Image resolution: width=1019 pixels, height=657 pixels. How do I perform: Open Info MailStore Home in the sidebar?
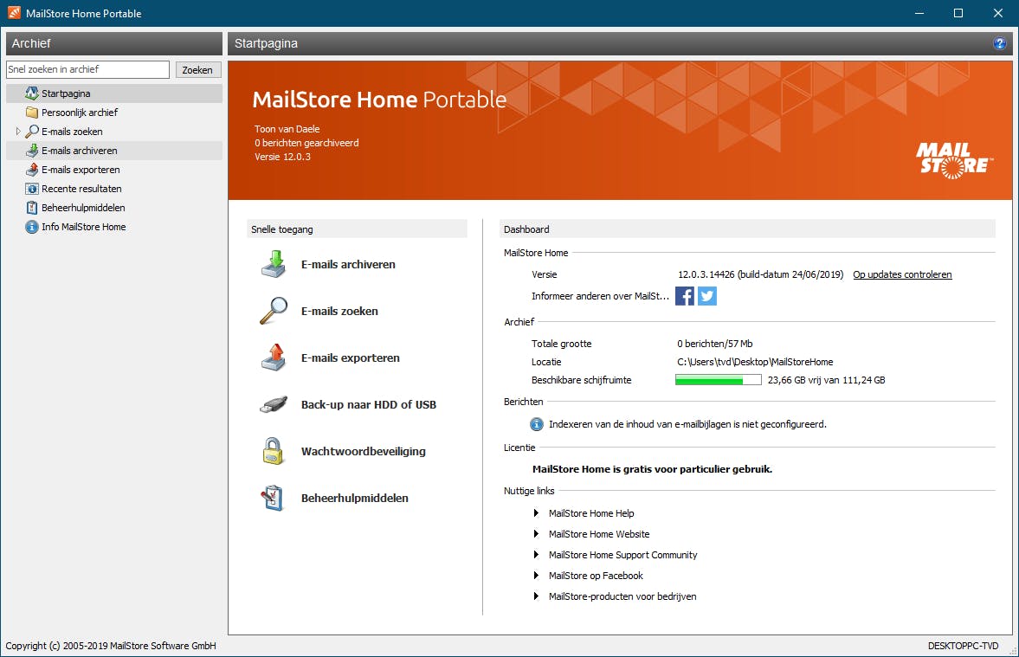point(84,227)
